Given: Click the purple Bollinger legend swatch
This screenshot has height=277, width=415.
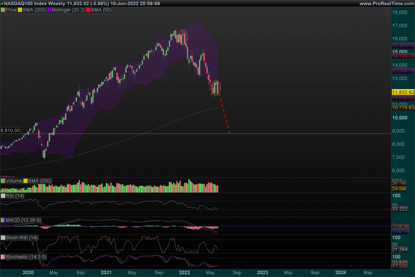Looking at the screenshot, I should (49, 10).
